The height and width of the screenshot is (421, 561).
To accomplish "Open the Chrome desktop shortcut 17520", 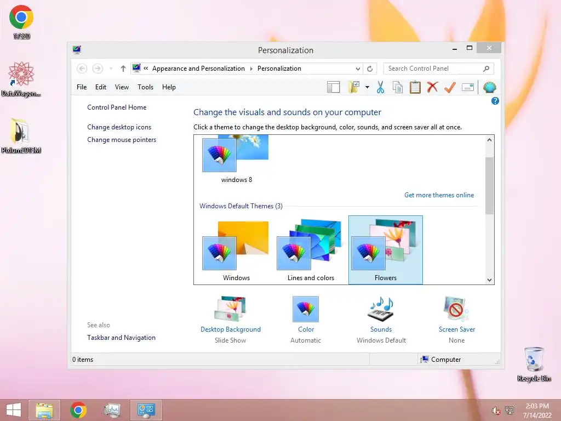I will tap(21, 21).
